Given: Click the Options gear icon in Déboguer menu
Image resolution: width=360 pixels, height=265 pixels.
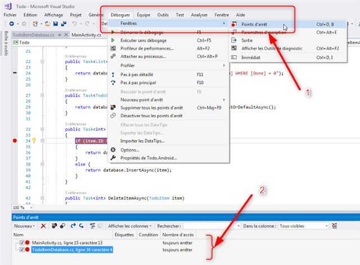Looking at the screenshot, I should (x=113, y=150).
